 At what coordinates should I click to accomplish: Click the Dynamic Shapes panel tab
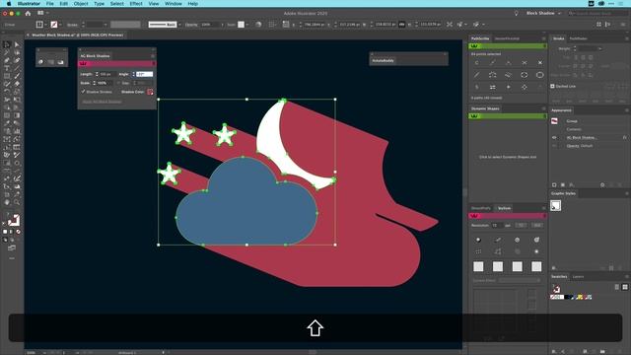(x=485, y=108)
